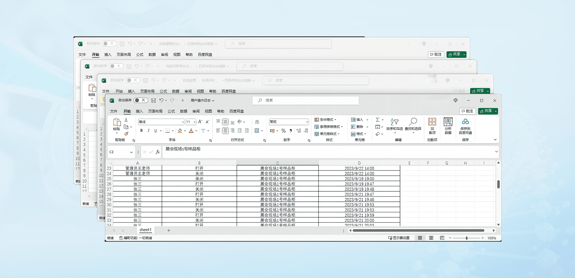The image size is (575, 278).
Task: Click the Undo arrow in front window
Action: click(161, 100)
